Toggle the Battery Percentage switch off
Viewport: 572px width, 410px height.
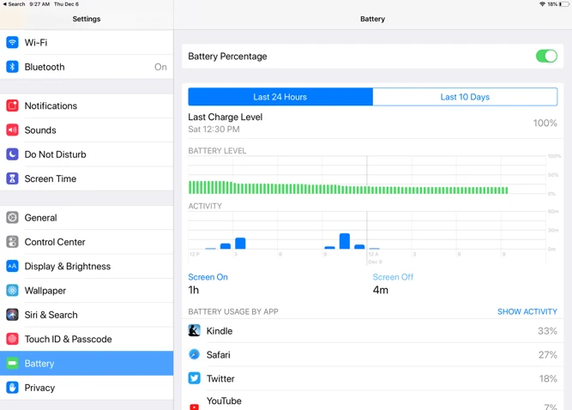[x=545, y=57]
